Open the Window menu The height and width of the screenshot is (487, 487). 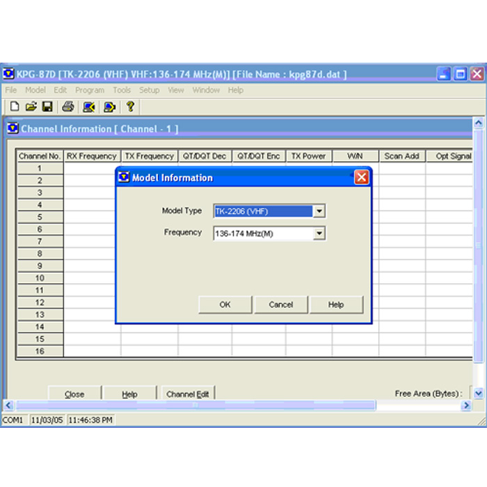tap(206, 90)
